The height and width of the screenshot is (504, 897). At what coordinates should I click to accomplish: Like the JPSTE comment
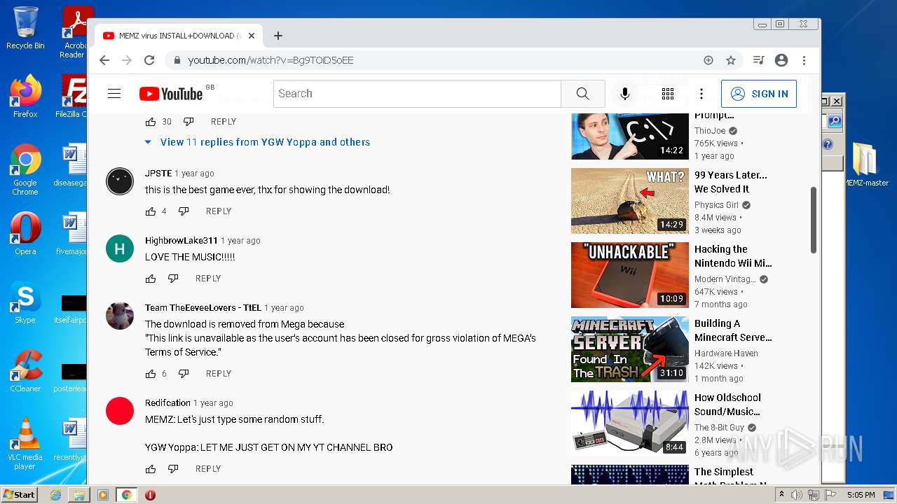pos(151,211)
